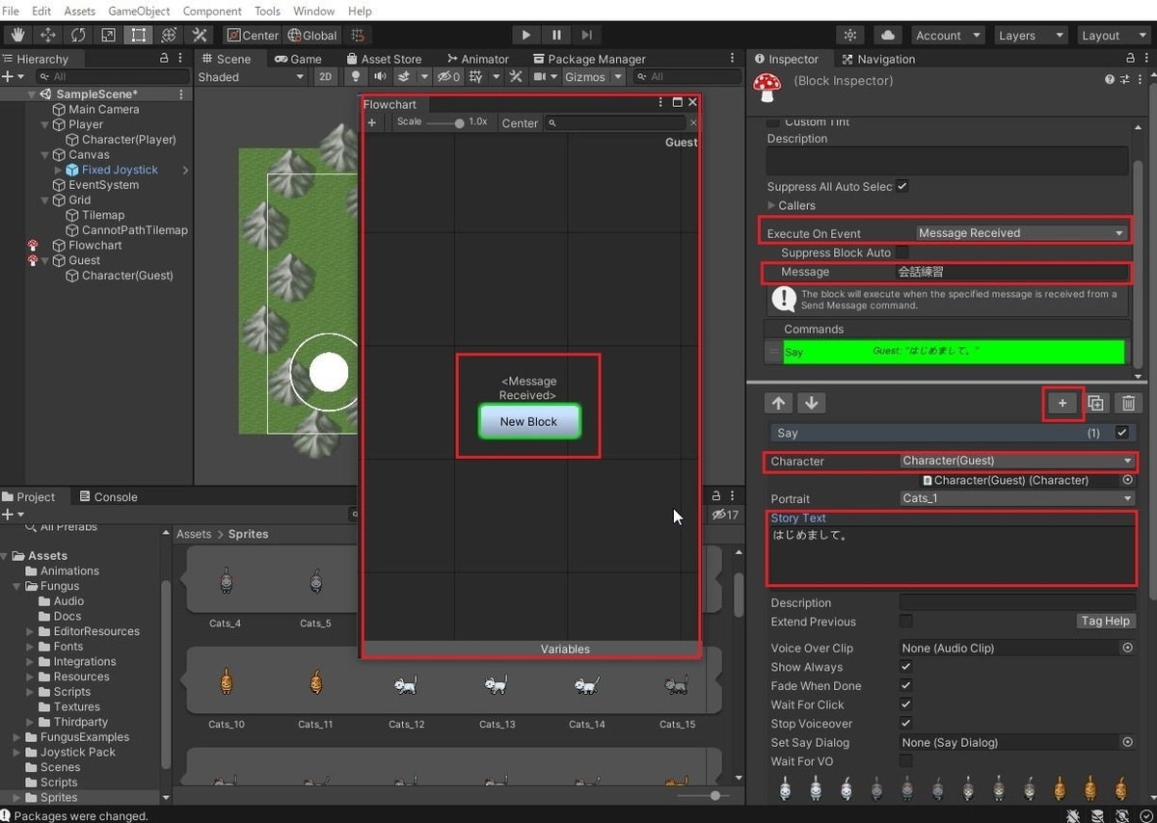The width and height of the screenshot is (1157, 823).
Task: Toggle Global rotation mode
Action: [x=311, y=35]
